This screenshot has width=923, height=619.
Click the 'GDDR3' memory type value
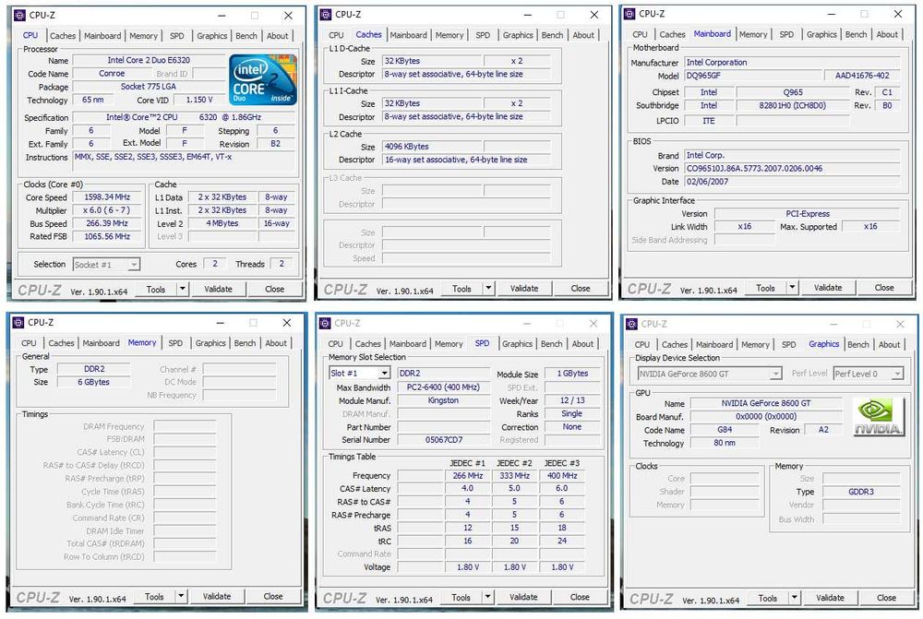point(861,492)
